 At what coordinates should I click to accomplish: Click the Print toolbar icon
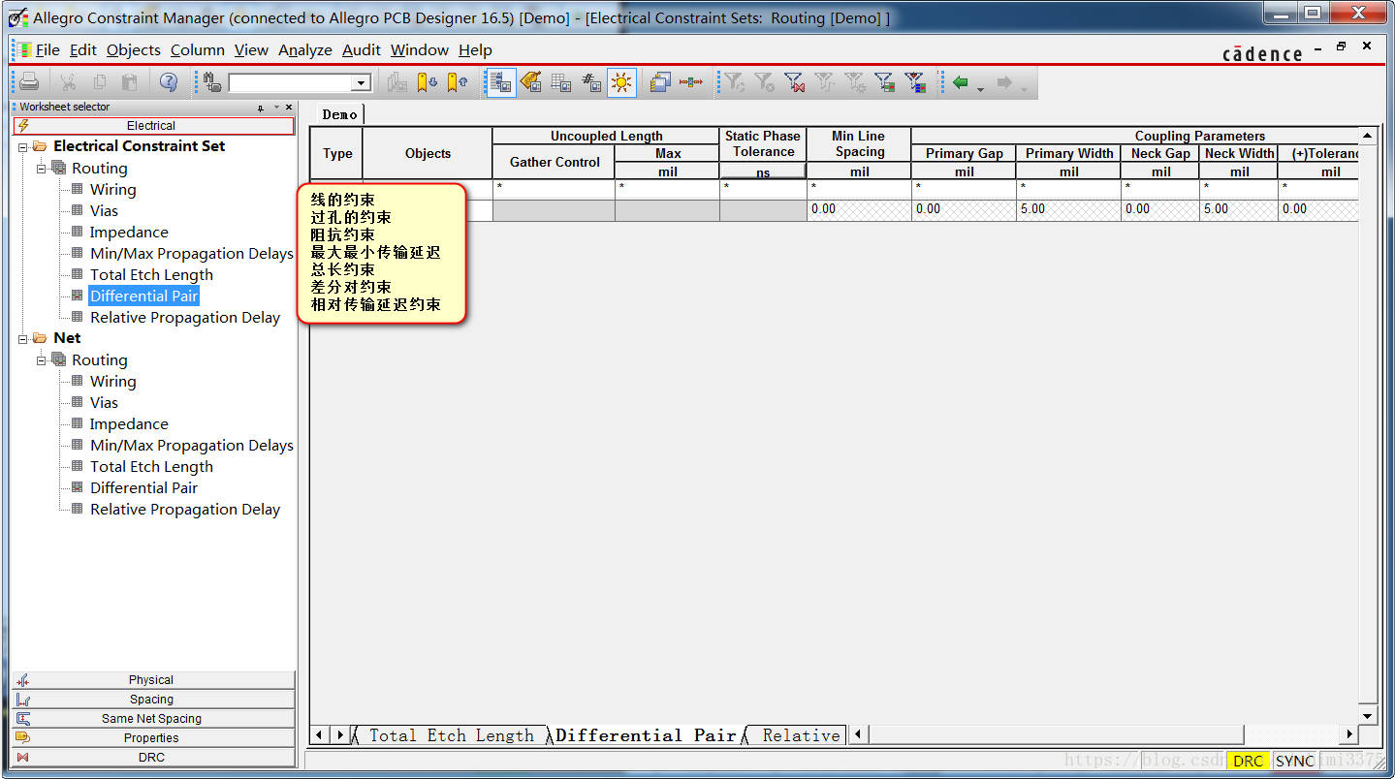[30, 82]
